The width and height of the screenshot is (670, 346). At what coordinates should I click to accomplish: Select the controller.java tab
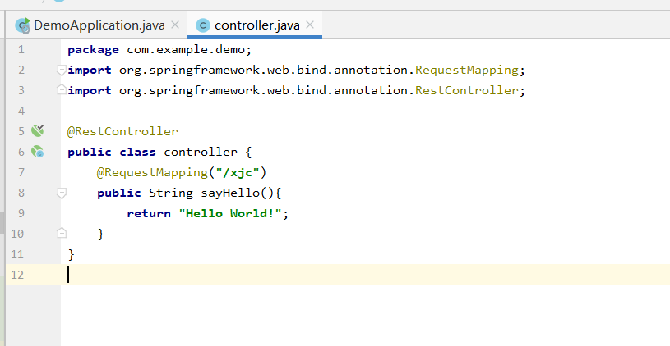pyautogui.click(x=254, y=25)
